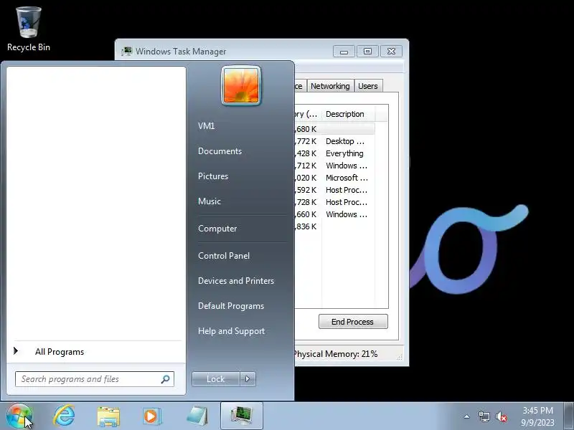
Task: Open the notepad-style taskbar icon
Action: [x=197, y=416]
